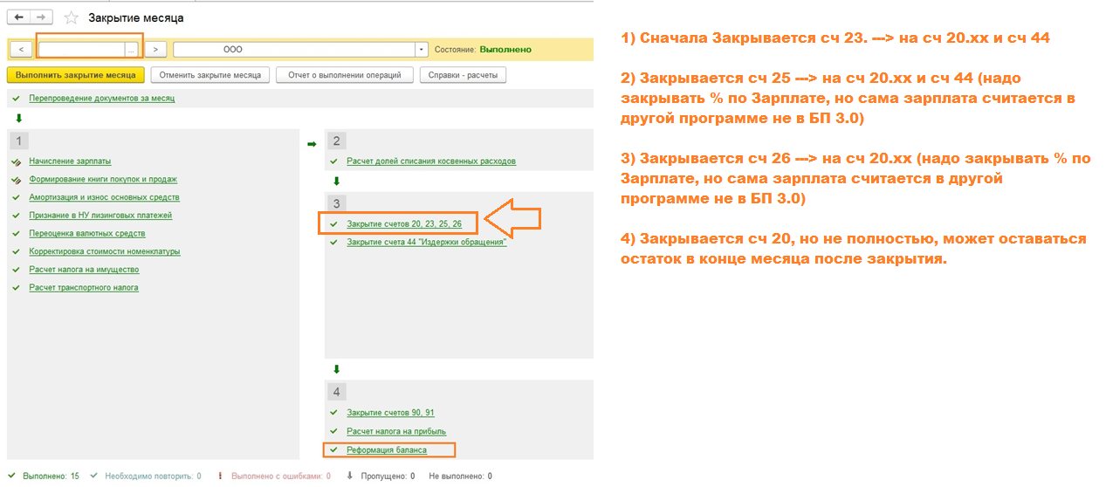
Task: Expand the organization dropdown arrow
Action: pyautogui.click(x=422, y=50)
